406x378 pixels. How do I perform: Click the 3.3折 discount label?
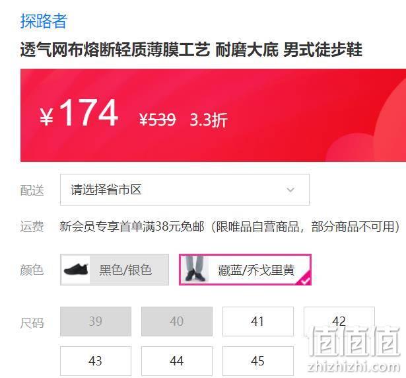209,120
